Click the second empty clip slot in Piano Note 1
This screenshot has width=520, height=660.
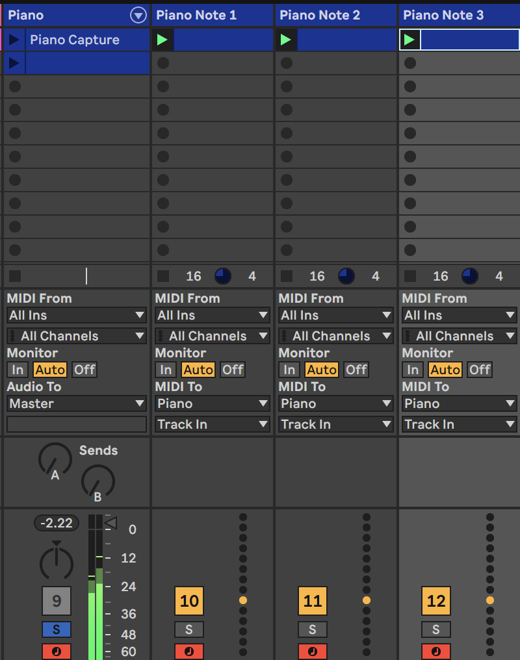click(x=213, y=86)
